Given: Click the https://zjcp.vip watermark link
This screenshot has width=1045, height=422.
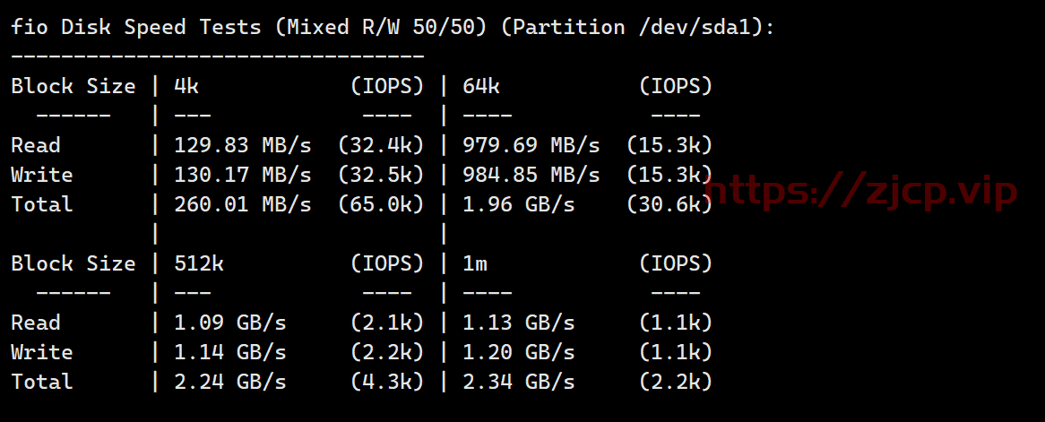Looking at the screenshot, I should click(860, 191).
